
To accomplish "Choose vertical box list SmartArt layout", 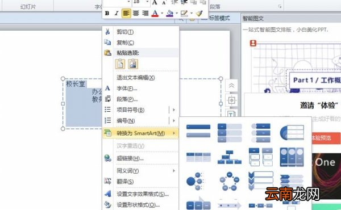I will point(230,133).
